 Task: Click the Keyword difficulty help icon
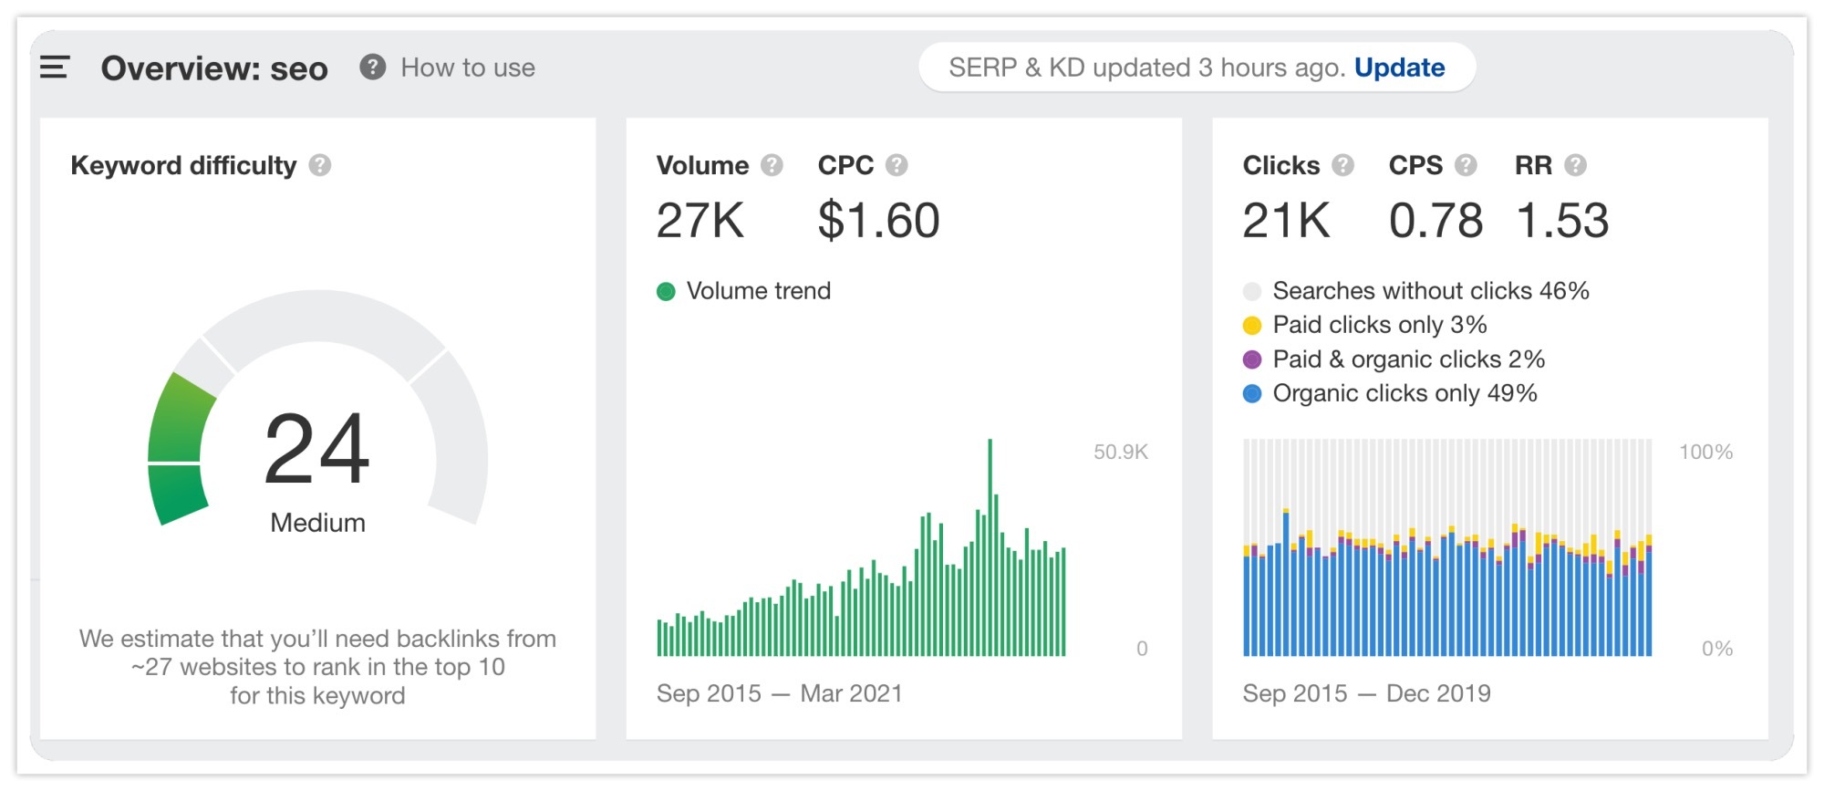[319, 165]
